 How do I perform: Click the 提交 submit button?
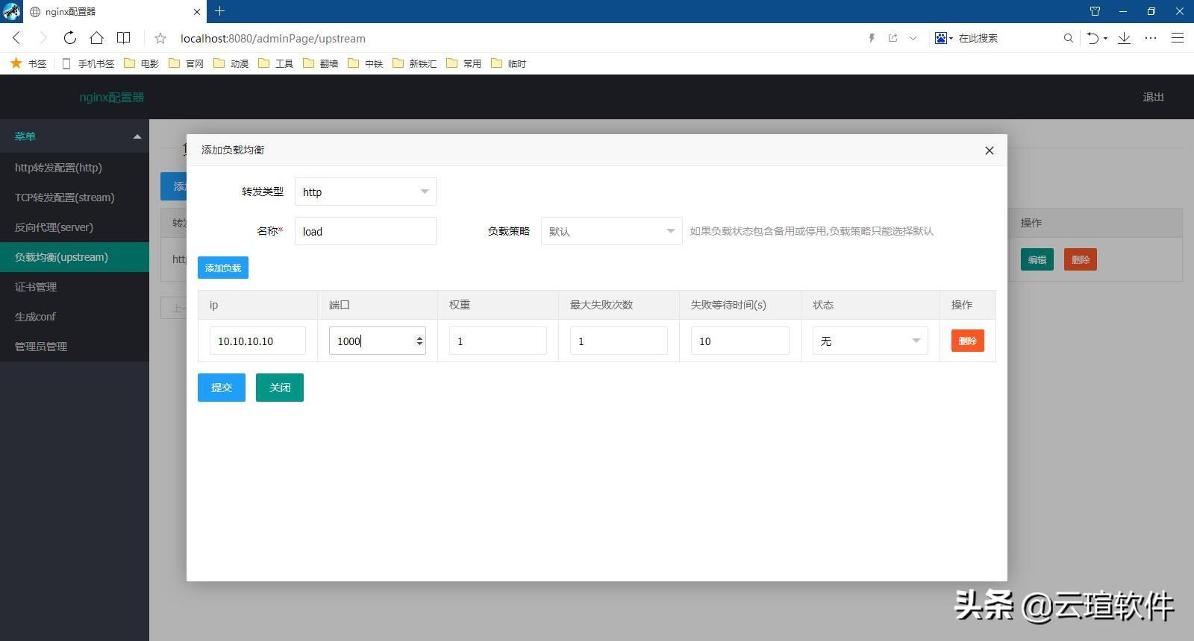(222, 388)
